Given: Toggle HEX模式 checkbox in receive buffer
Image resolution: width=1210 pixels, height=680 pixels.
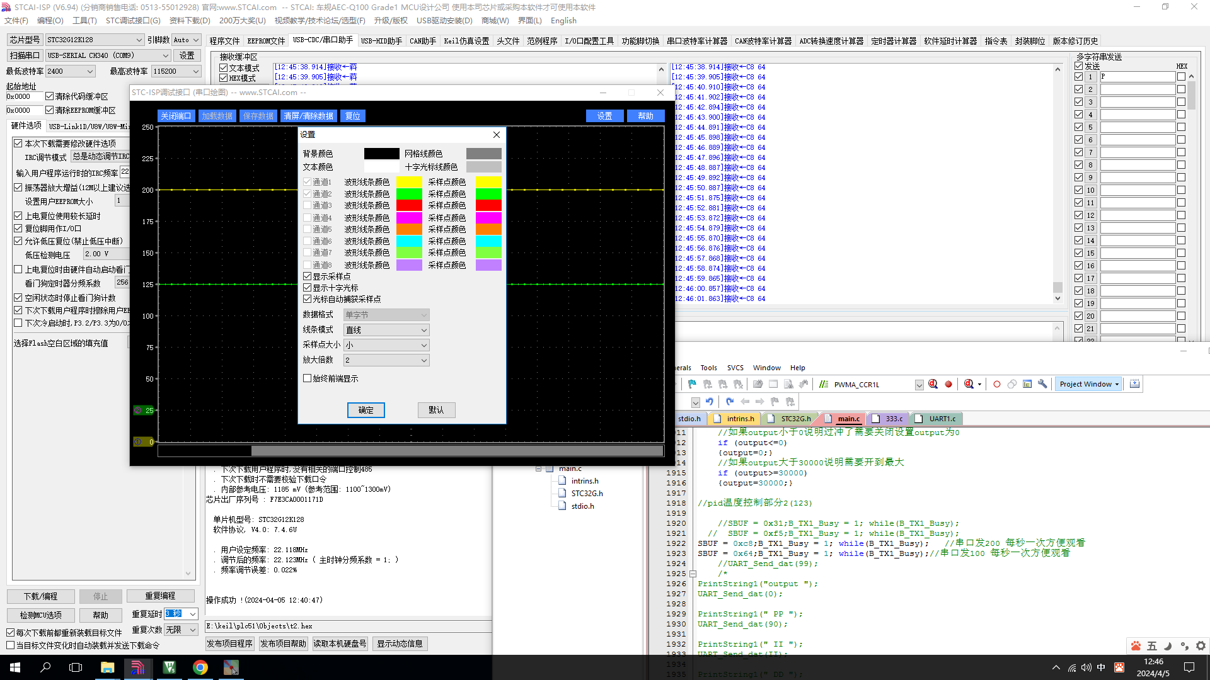Looking at the screenshot, I should pyautogui.click(x=224, y=78).
